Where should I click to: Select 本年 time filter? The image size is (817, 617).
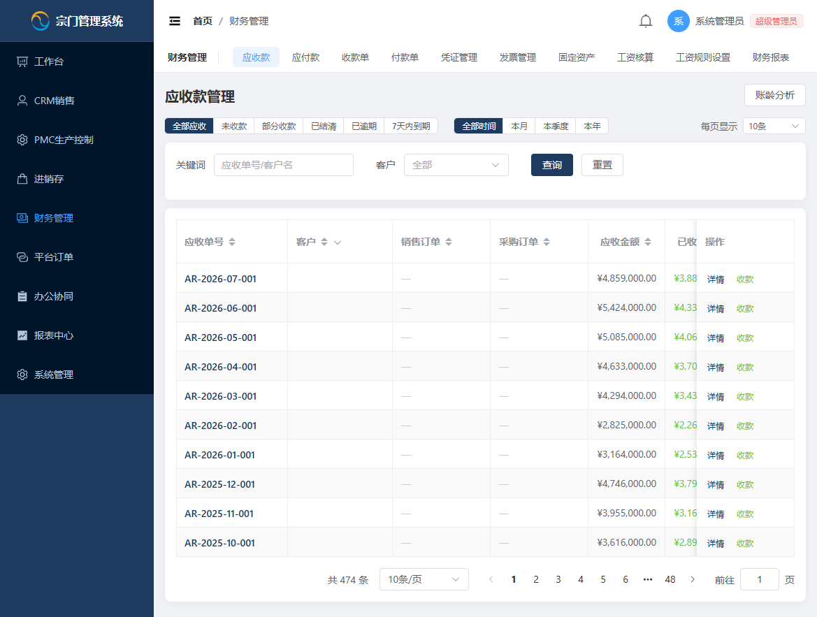coord(592,126)
